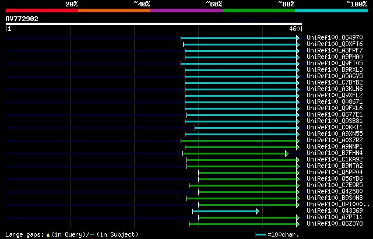Open the UniRef100_Q9FT05 hit
Viewport: 373px width, 239px height.
coord(335,64)
